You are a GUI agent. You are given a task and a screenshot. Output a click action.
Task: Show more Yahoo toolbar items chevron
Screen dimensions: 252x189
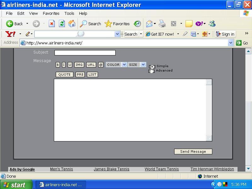[247, 33]
